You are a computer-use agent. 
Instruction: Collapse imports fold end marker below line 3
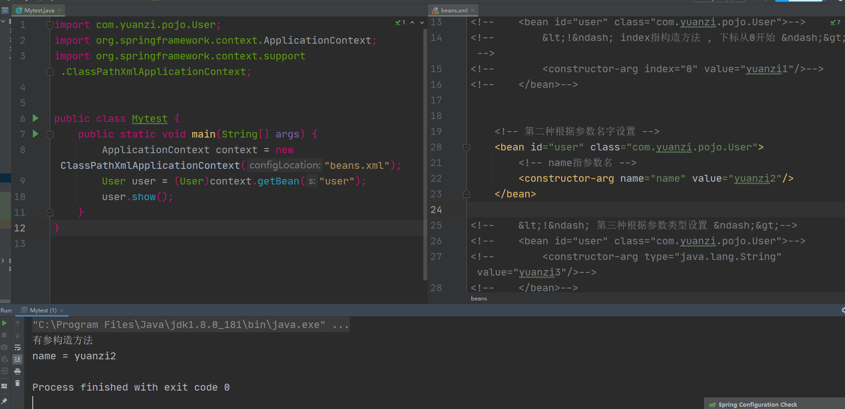[x=50, y=72]
